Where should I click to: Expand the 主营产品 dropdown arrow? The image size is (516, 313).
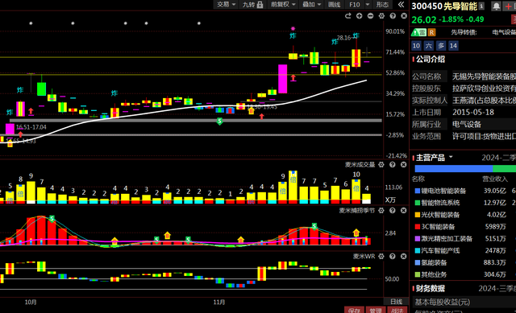451,157
